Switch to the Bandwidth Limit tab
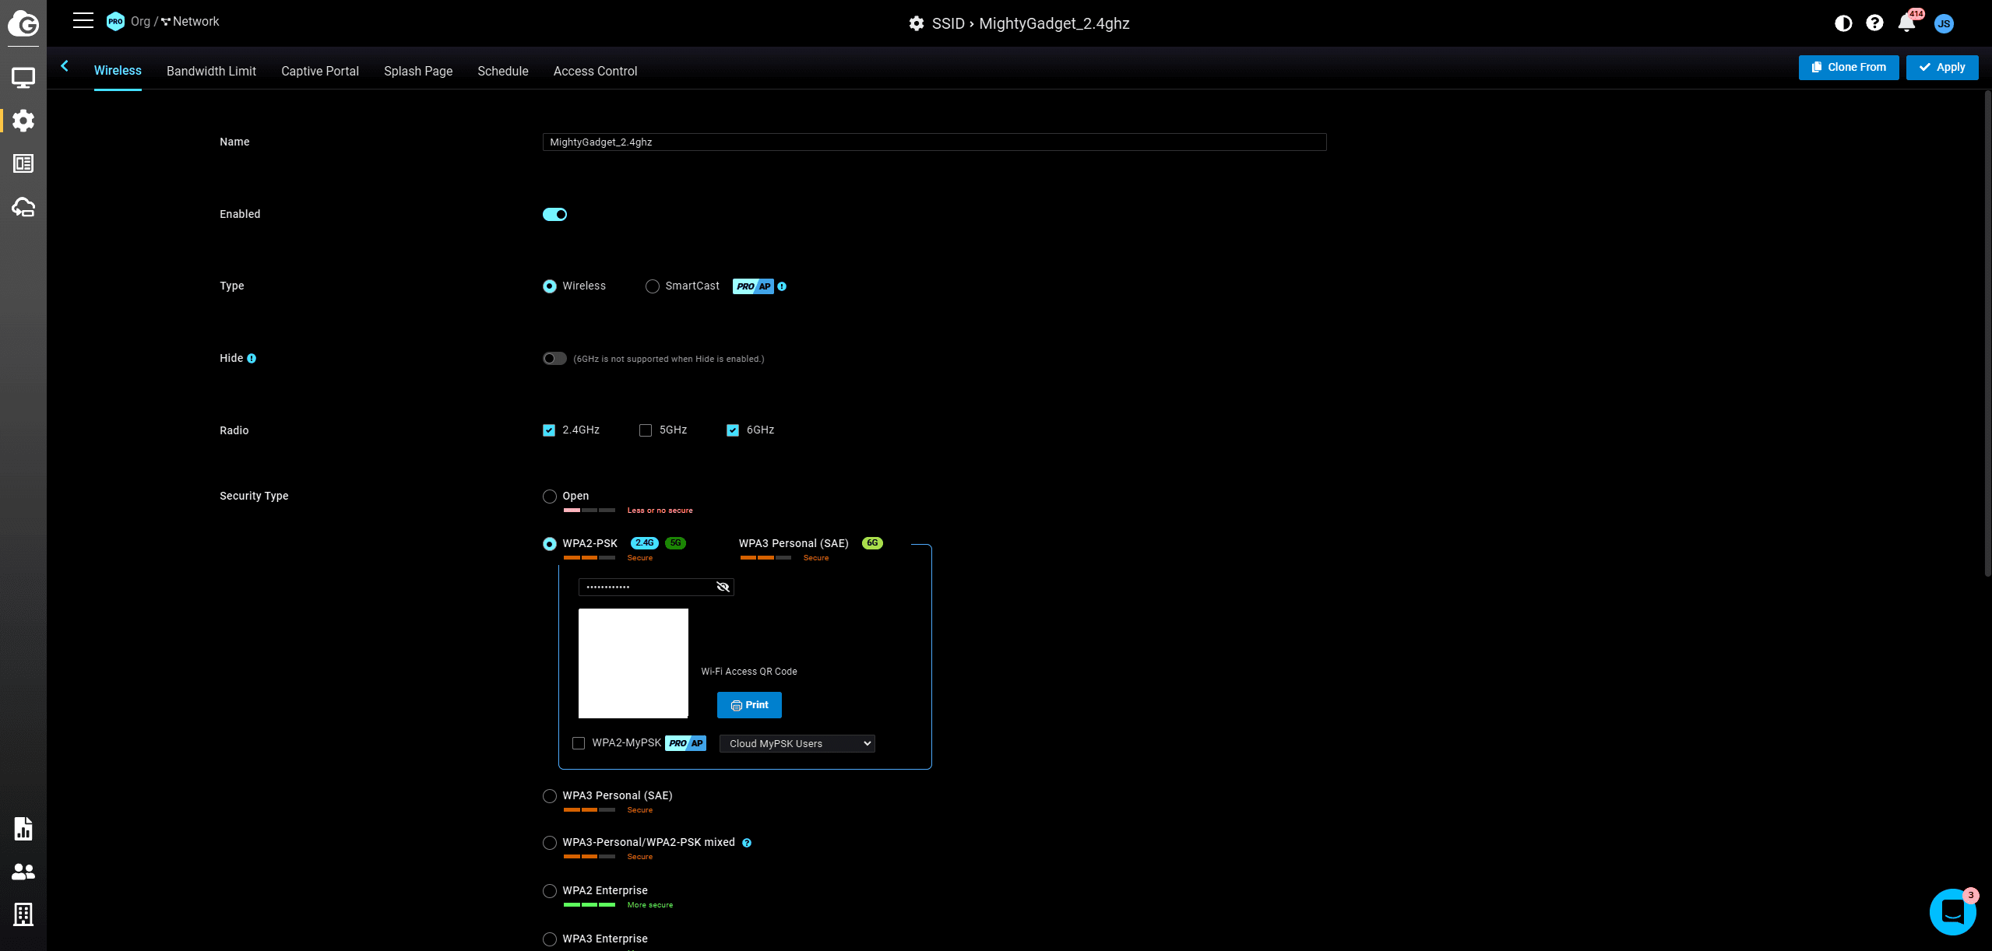 tap(211, 71)
